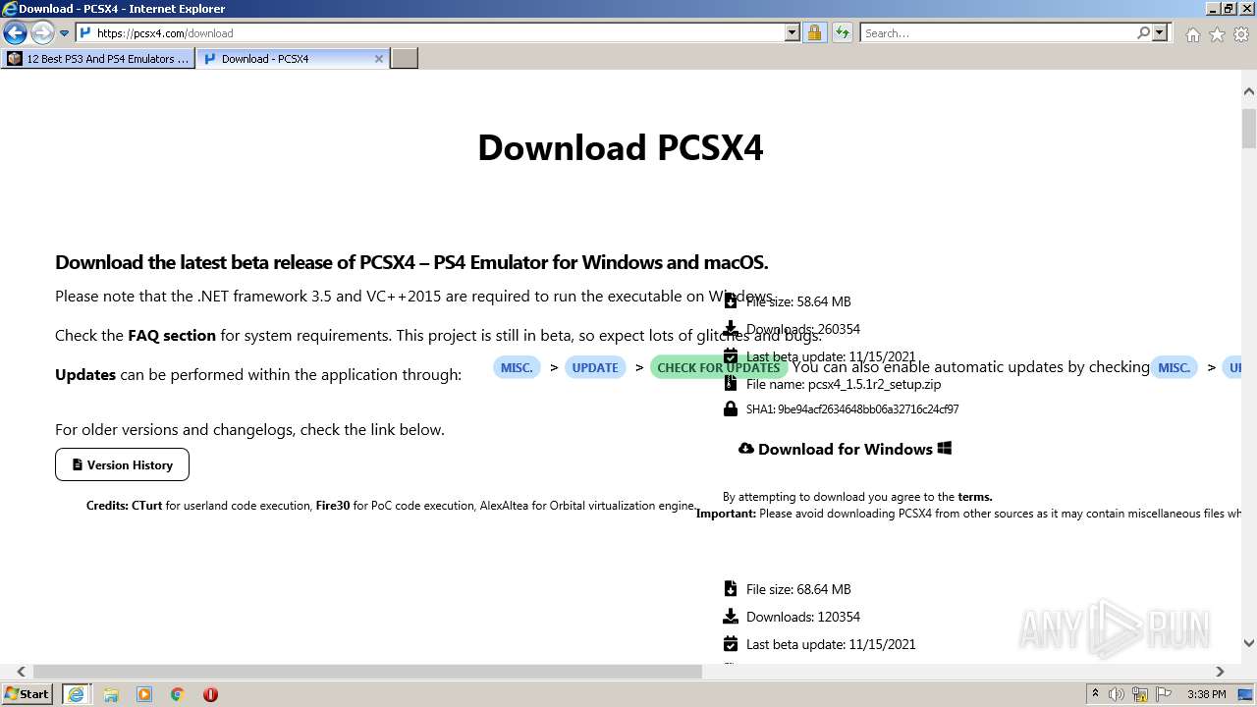Screen dimensions: 1257x707
Task: Click the Windows logo after Download for Windows
Action: [945, 448]
